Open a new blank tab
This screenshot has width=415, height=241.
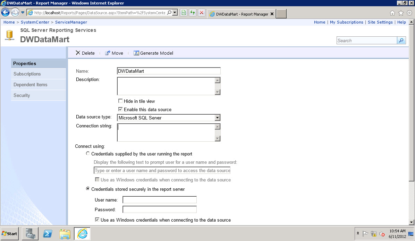click(x=281, y=14)
